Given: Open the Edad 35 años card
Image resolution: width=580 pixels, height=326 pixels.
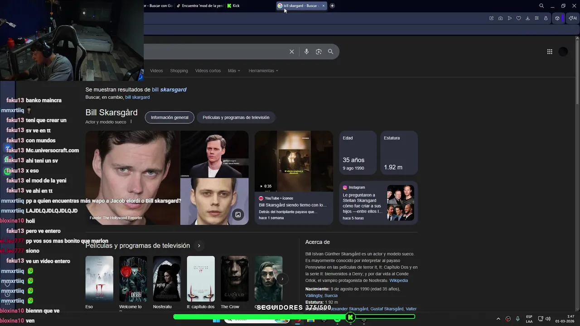Looking at the screenshot, I should (358, 153).
